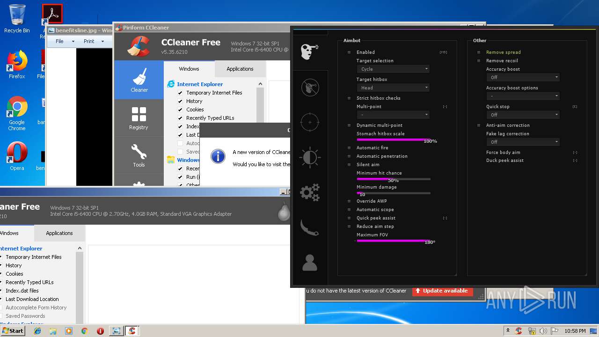599x337 pixels.
Task: Open the crosshair legit tab icon
Action: (309, 122)
